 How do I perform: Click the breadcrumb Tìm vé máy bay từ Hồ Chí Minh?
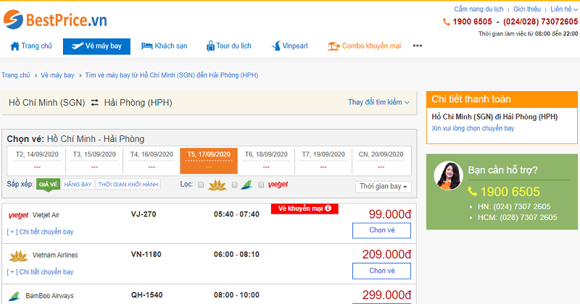[172, 75]
